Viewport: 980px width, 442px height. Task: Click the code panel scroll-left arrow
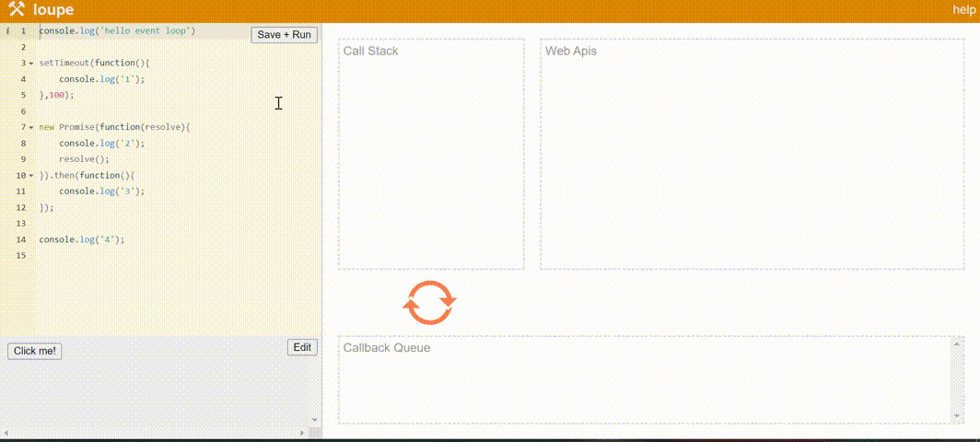point(5,433)
